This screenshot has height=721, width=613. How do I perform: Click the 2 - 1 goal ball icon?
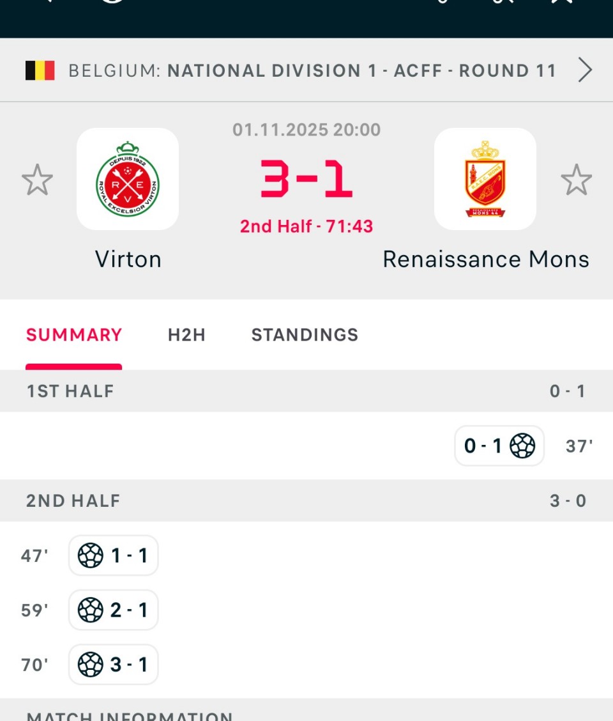coord(91,610)
